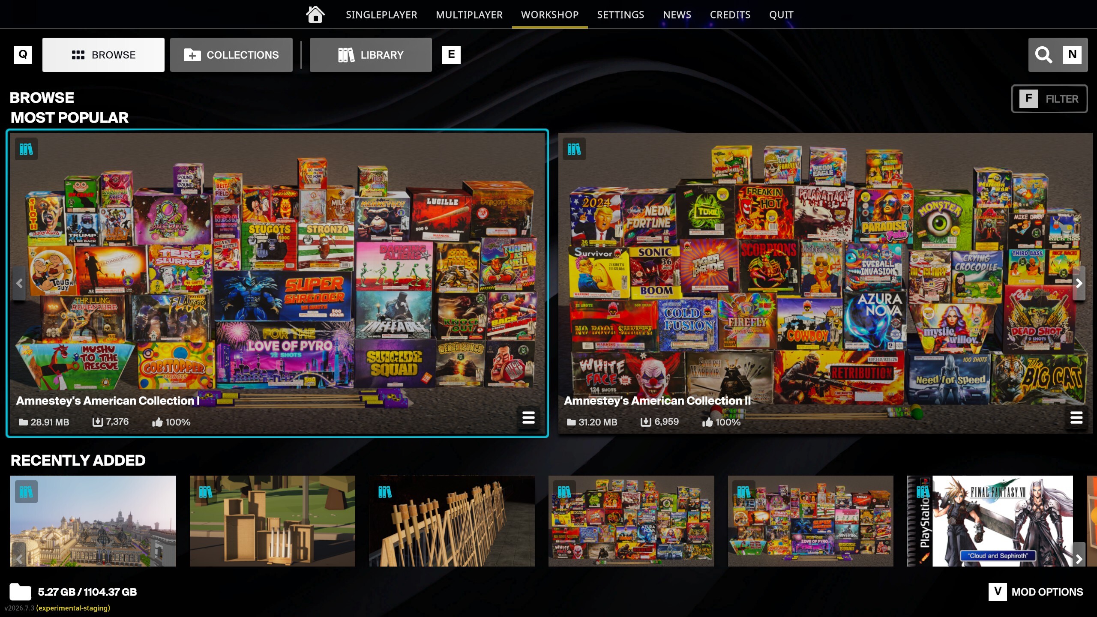
Task: Click the 7,376 downloads count
Action: (x=111, y=422)
